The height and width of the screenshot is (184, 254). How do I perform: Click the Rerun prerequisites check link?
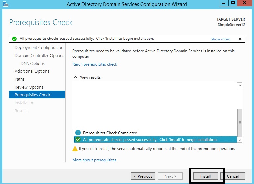(x=95, y=64)
